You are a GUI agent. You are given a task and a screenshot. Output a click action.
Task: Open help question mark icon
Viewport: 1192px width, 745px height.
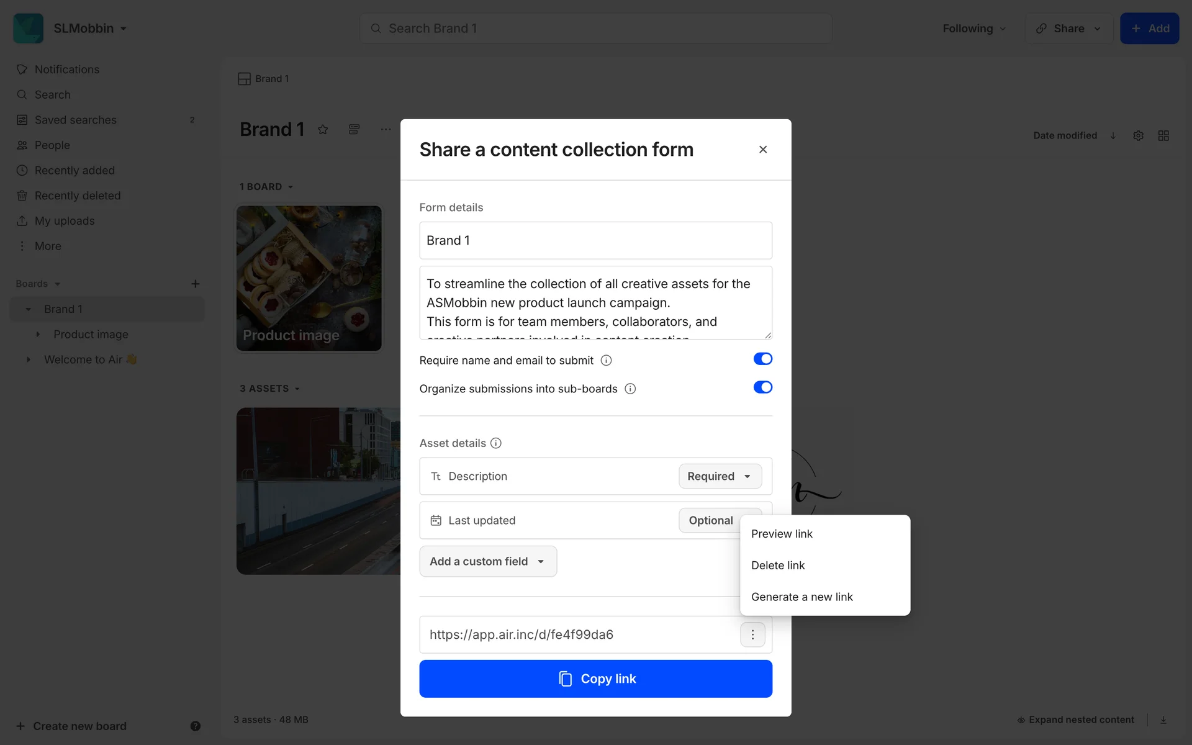tap(196, 726)
